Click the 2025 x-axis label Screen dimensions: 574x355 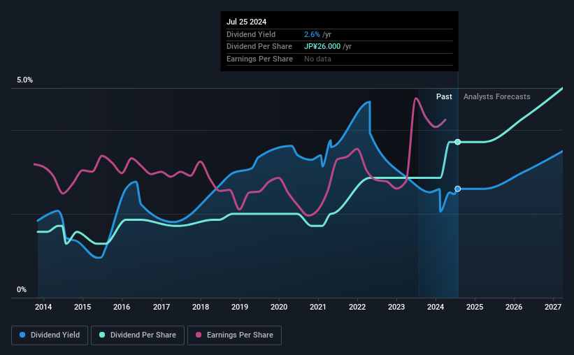(x=475, y=307)
